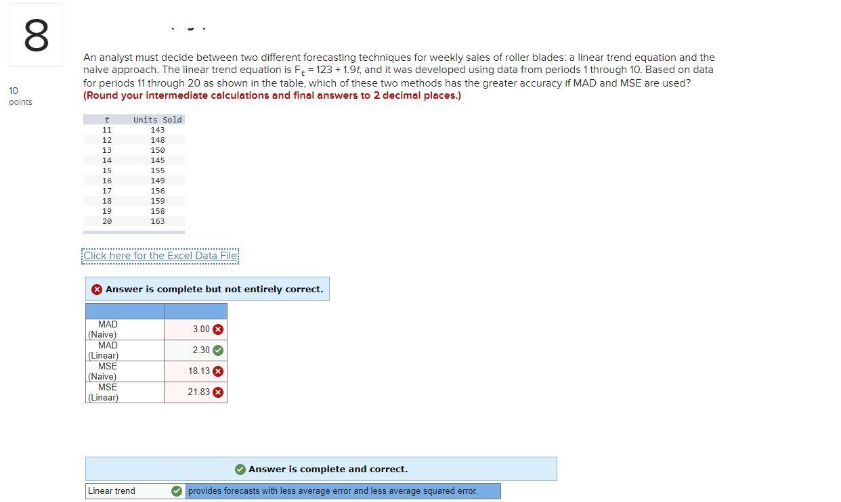Click the units sold value 158
This screenshot has width=841, height=502.
coord(158,211)
